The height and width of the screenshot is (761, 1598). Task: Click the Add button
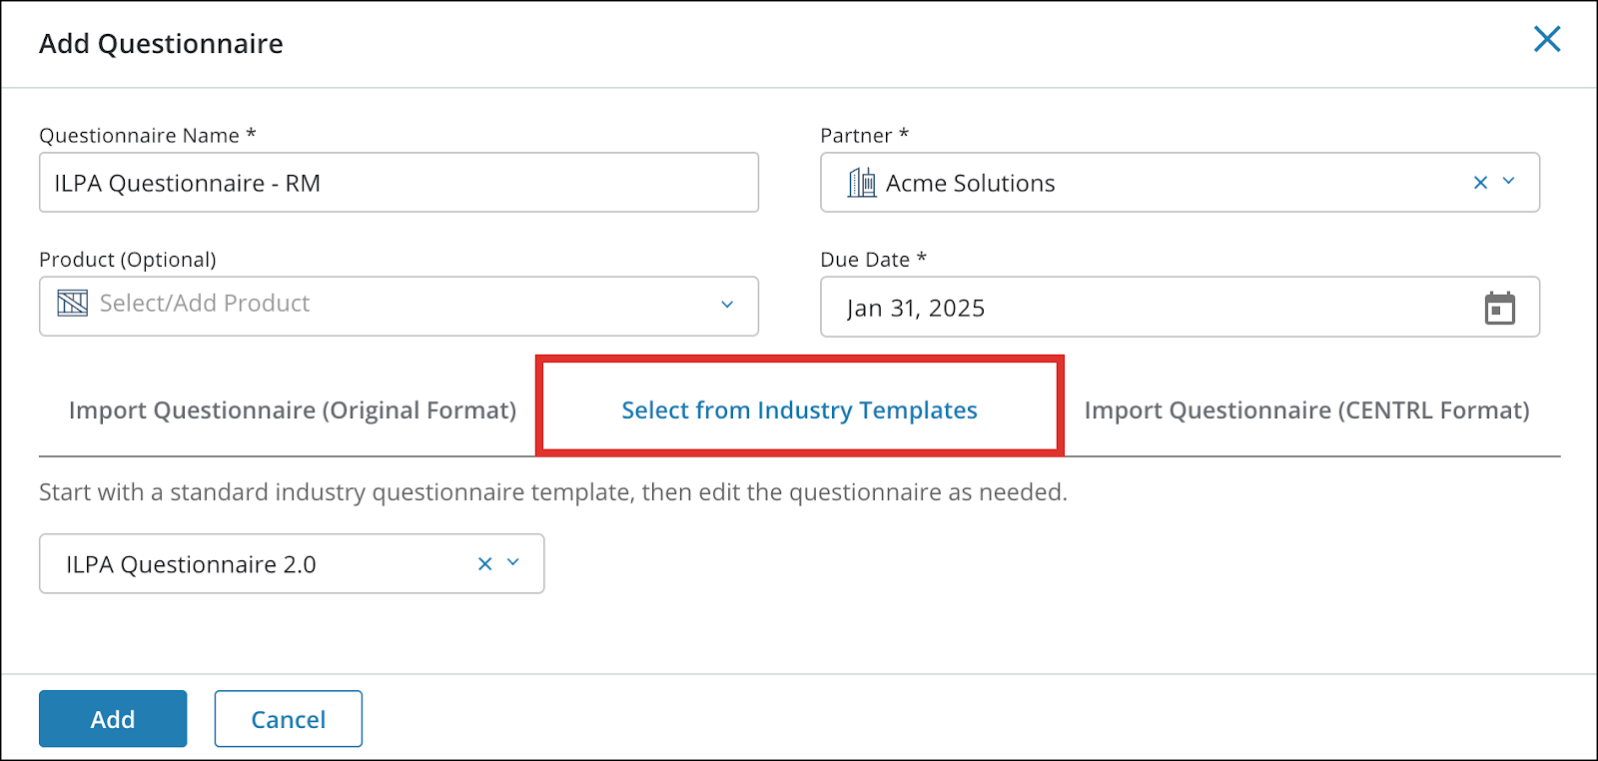click(113, 719)
